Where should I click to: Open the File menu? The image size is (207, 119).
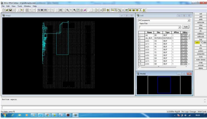3,6
